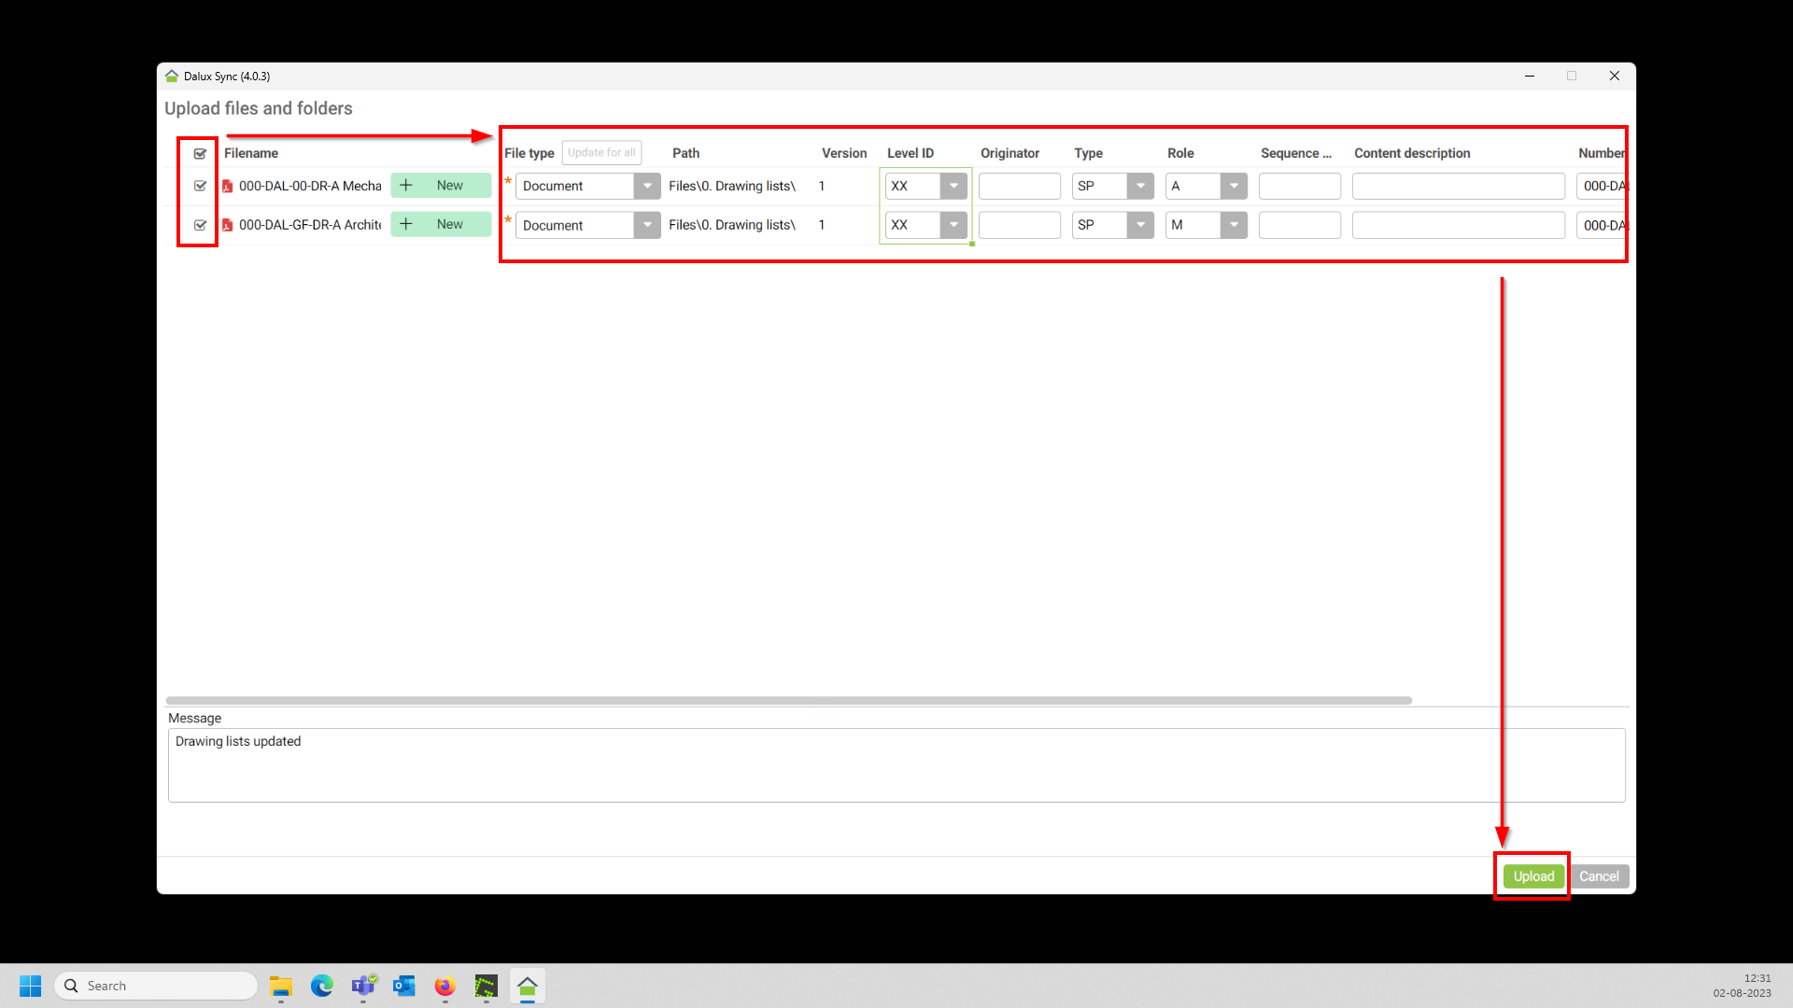Open File Explorer from taskbar
Screen dimensions: 1793x1008
(x=281, y=986)
